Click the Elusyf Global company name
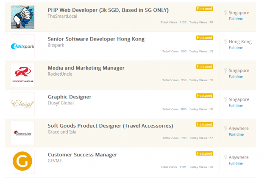 [x=61, y=103]
